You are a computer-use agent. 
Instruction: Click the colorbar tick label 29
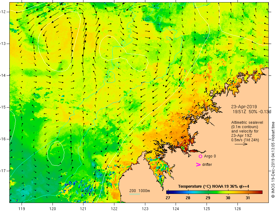point(208,198)
